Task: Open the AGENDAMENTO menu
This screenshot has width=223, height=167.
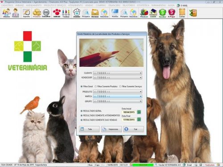Action: click(x=34, y=5)
